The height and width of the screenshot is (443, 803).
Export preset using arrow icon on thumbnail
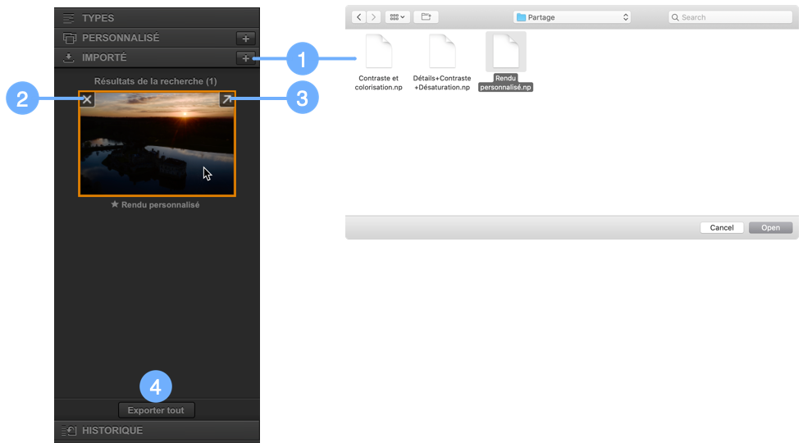click(227, 99)
